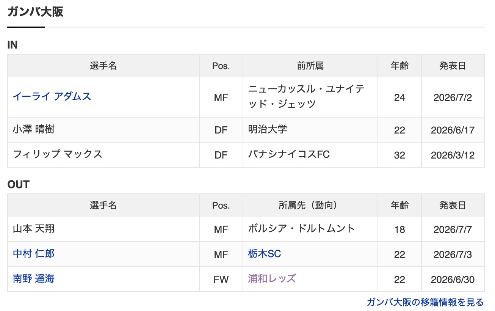Open 浦和レッズ team link
The height and width of the screenshot is (311, 495).
coord(272,278)
